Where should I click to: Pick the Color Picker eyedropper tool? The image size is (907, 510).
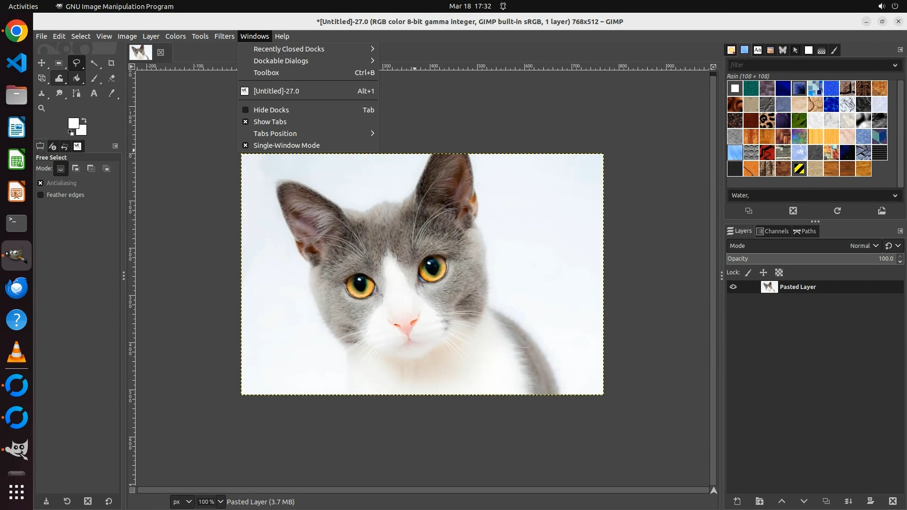click(x=111, y=93)
